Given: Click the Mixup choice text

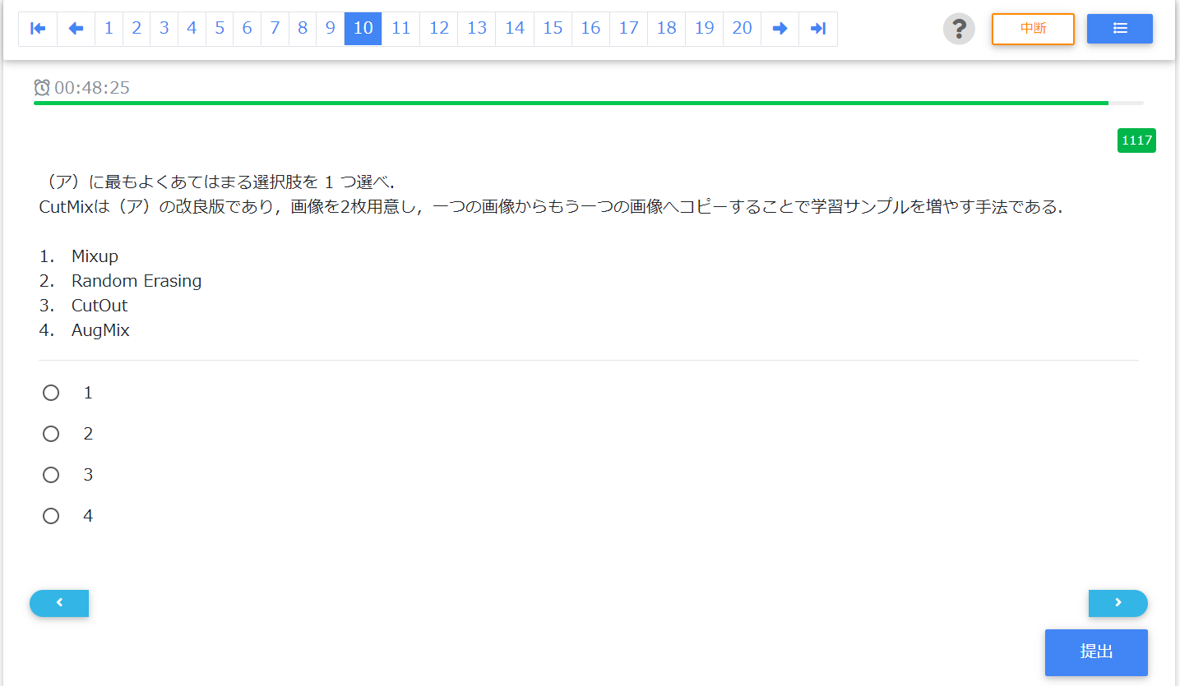Looking at the screenshot, I should click(x=95, y=256).
